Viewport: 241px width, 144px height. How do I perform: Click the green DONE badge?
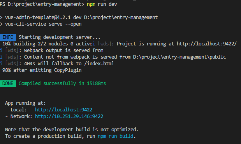8,83
